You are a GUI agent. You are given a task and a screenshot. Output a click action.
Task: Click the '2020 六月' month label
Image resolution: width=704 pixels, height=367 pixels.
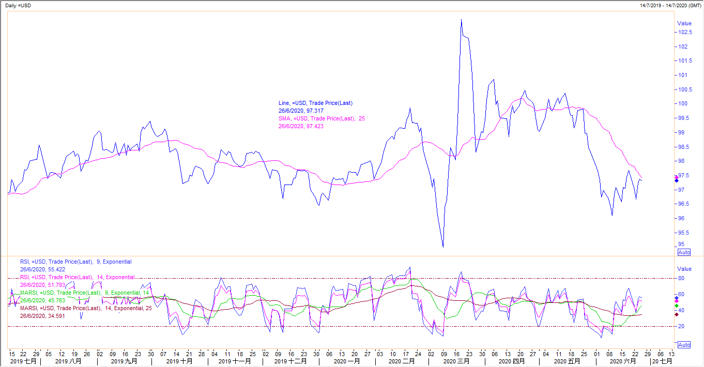click(623, 361)
